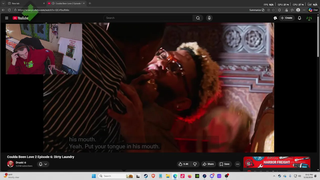Save the video to a playlist

point(224,164)
